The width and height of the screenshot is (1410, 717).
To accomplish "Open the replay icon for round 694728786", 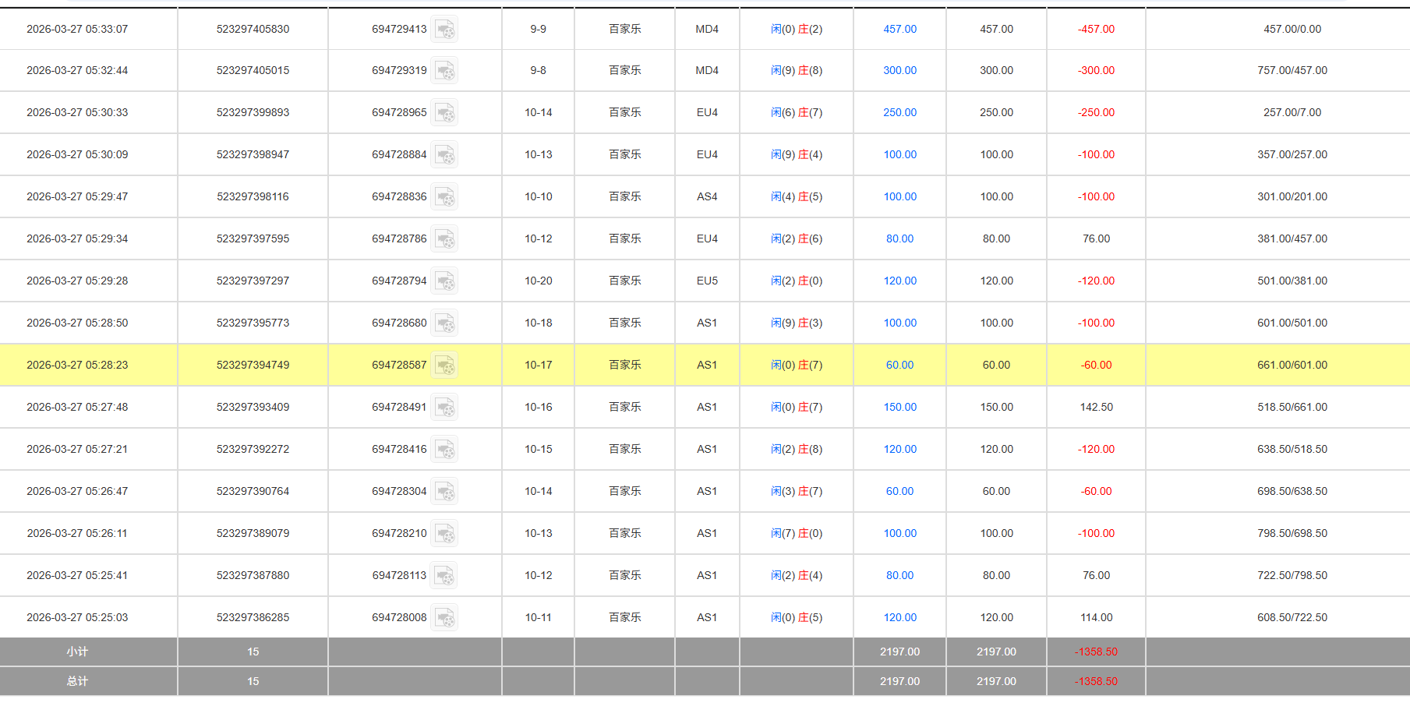I will pyautogui.click(x=444, y=239).
